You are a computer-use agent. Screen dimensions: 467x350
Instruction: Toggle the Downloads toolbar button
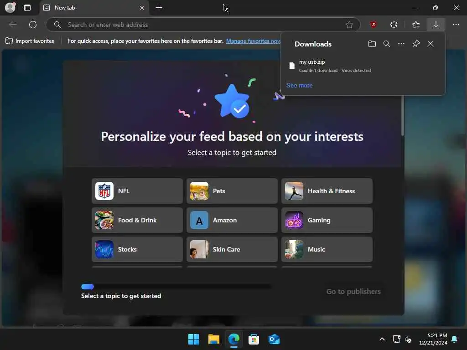click(x=436, y=25)
